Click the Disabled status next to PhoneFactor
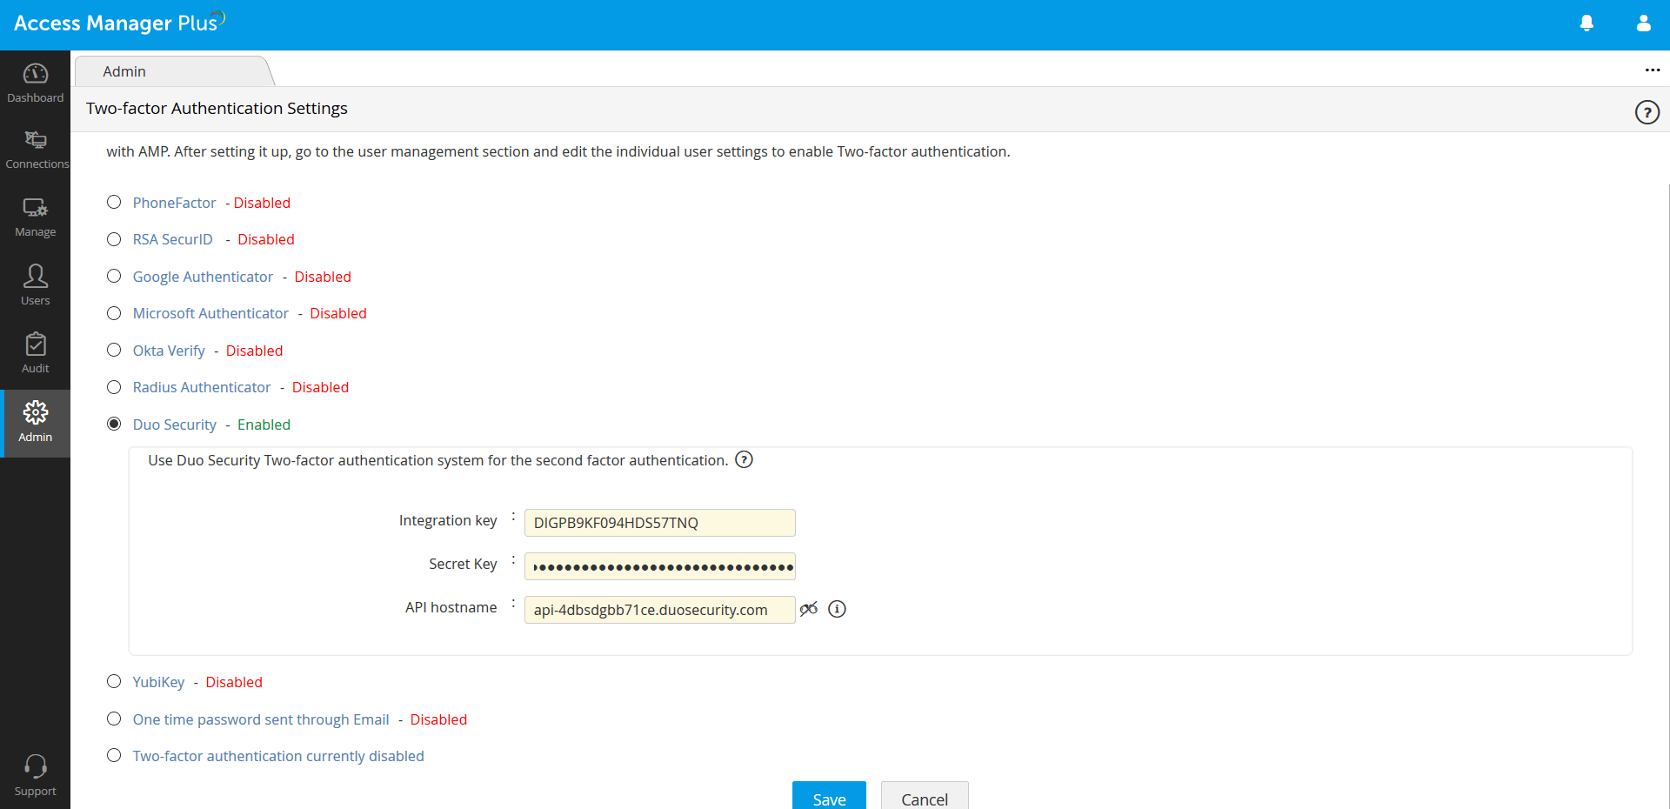This screenshot has height=809, width=1670. tap(262, 203)
